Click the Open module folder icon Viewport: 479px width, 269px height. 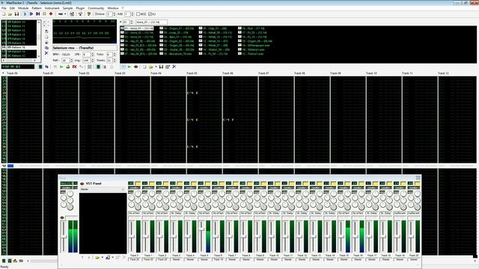tap(10, 14)
